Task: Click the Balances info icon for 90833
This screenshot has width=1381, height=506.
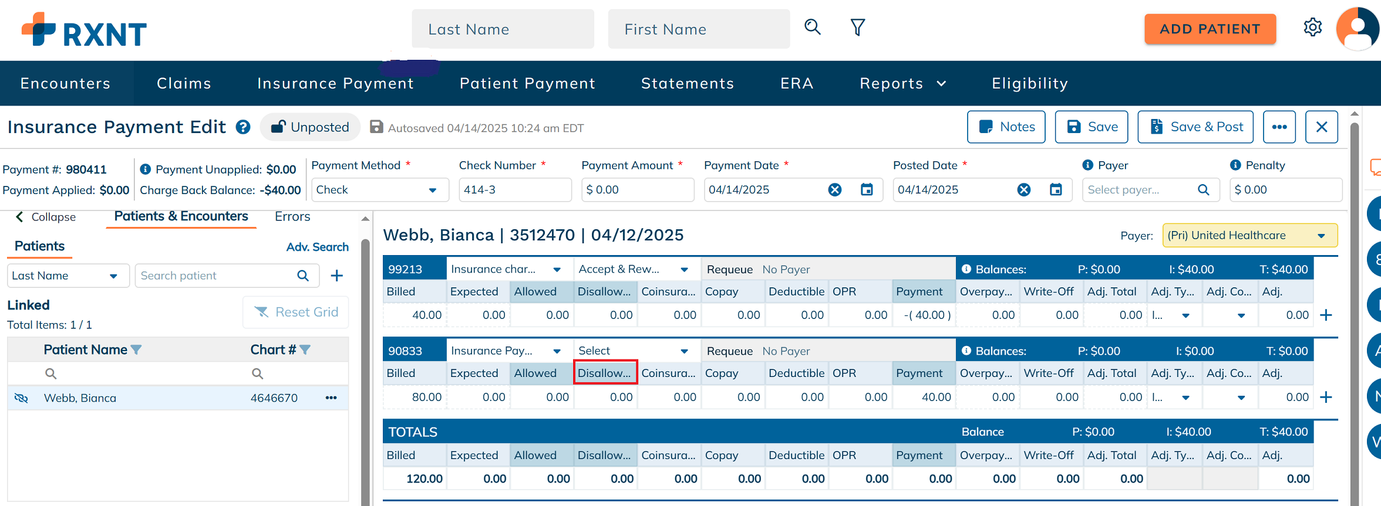Action: point(966,351)
